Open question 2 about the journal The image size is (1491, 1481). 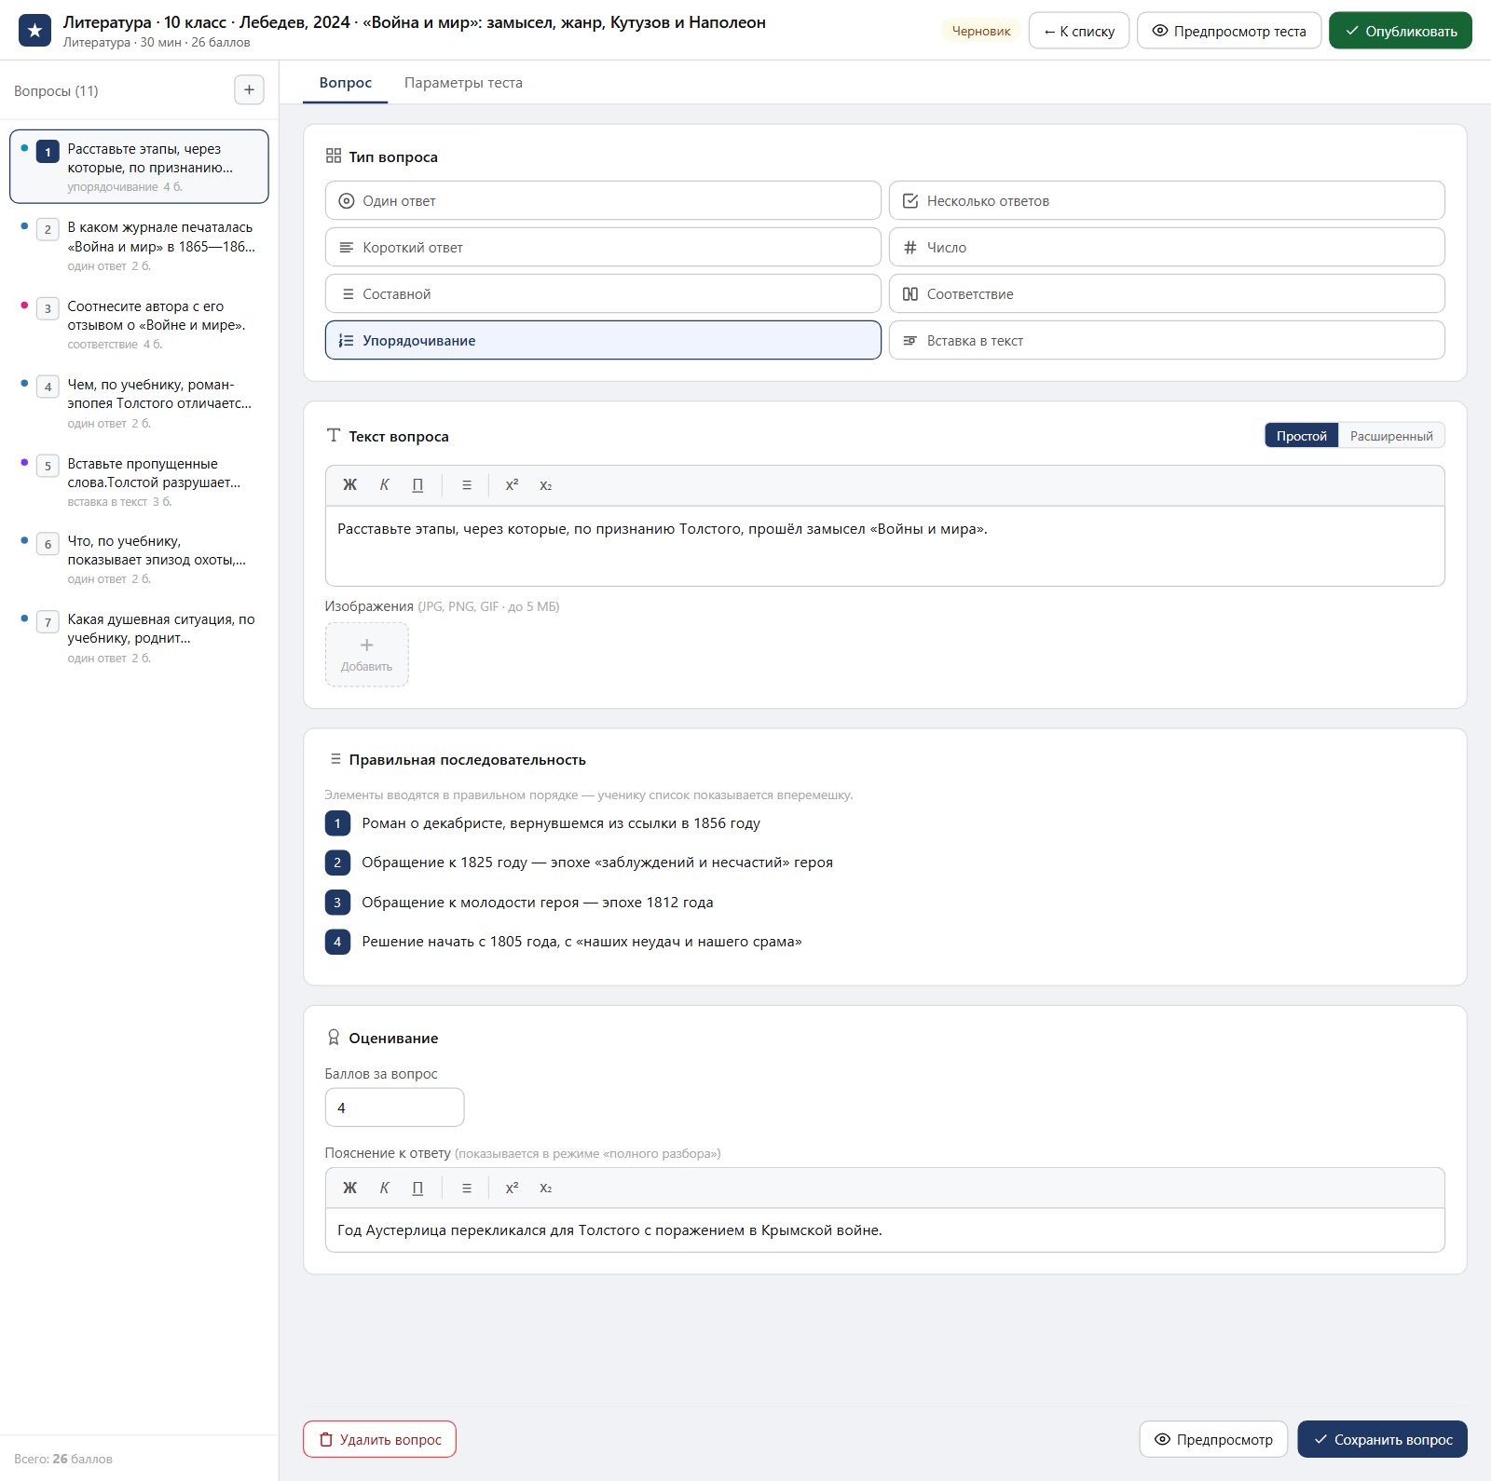(x=139, y=246)
